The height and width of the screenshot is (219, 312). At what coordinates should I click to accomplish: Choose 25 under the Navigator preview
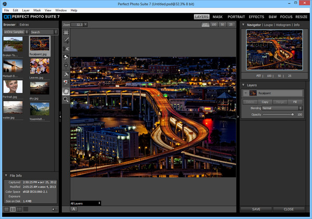(290, 76)
